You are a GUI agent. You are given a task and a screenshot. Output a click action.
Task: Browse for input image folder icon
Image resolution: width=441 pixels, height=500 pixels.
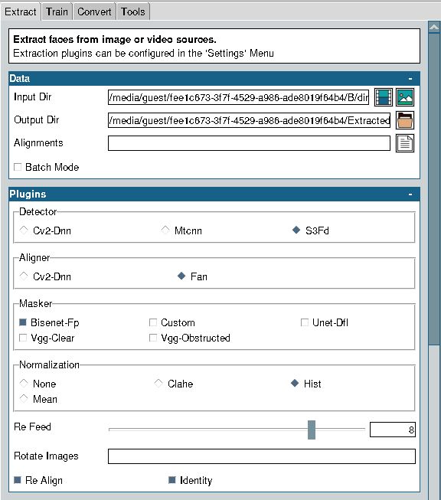(x=405, y=97)
